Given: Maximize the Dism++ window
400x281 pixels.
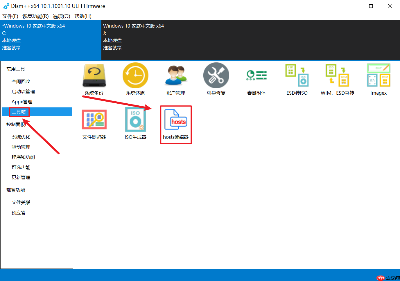Looking at the screenshot, I should [371, 6].
